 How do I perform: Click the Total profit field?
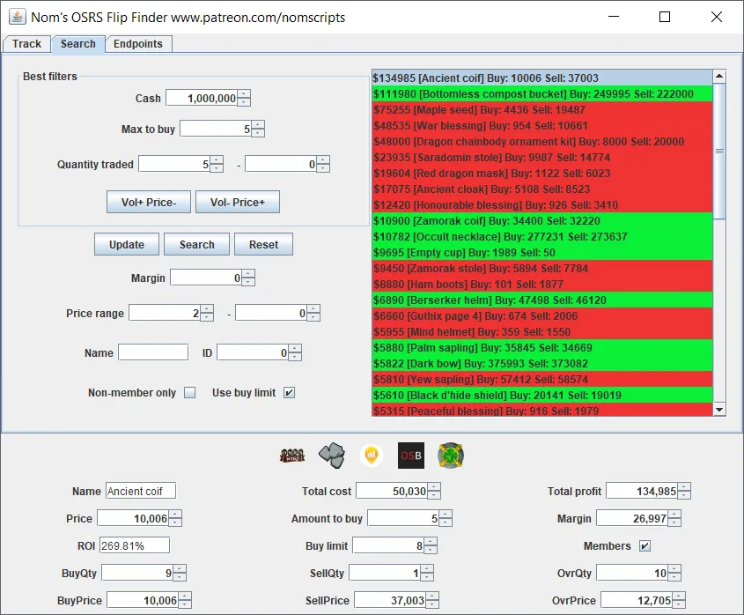(x=642, y=491)
